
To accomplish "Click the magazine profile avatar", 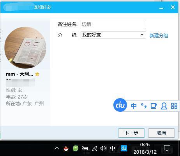I will tap(25, 47).
